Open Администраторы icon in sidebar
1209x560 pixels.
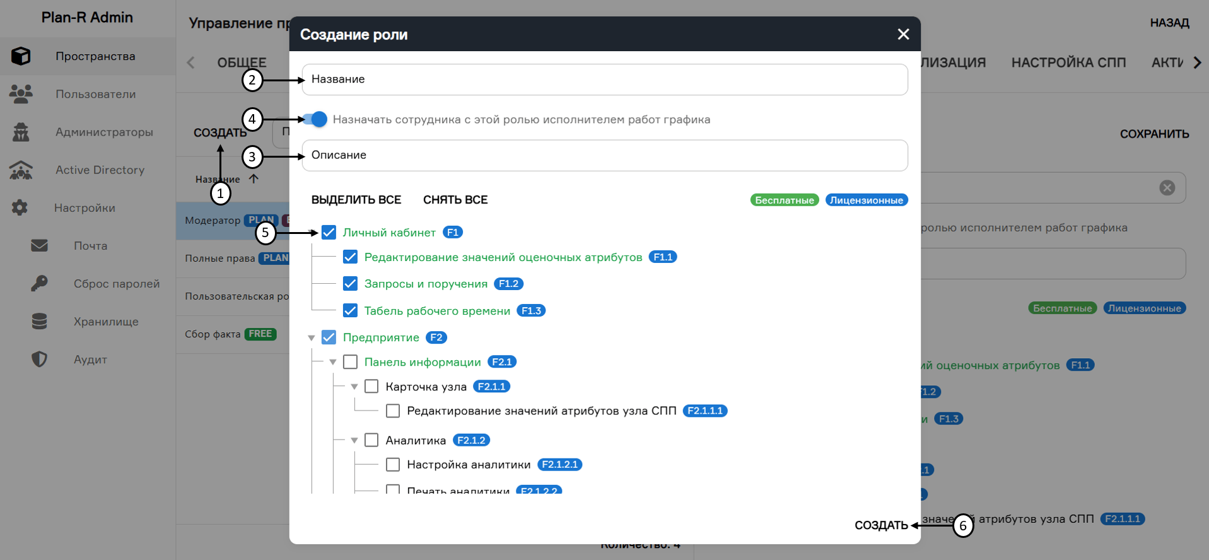21,132
